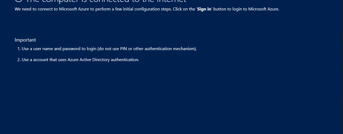Select list item about user name and password

[x=107, y=49]
